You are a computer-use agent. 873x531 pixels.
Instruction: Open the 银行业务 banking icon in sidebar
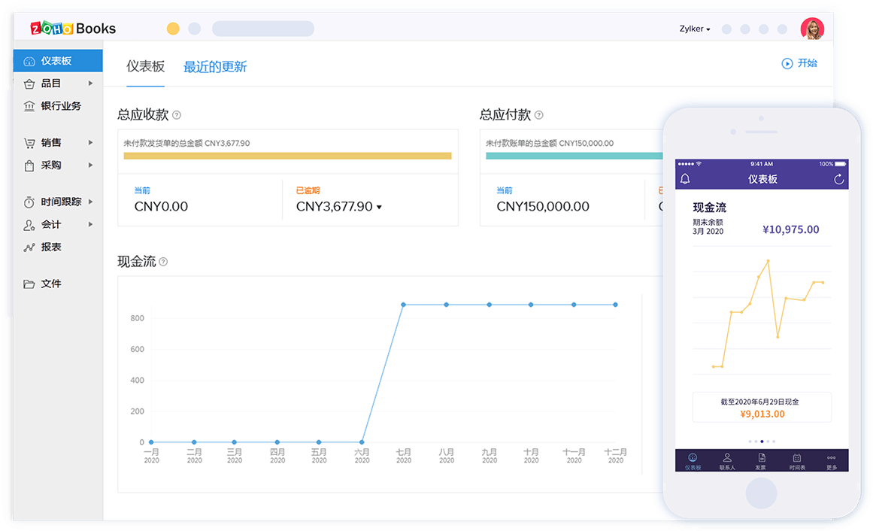click(29, 106)
